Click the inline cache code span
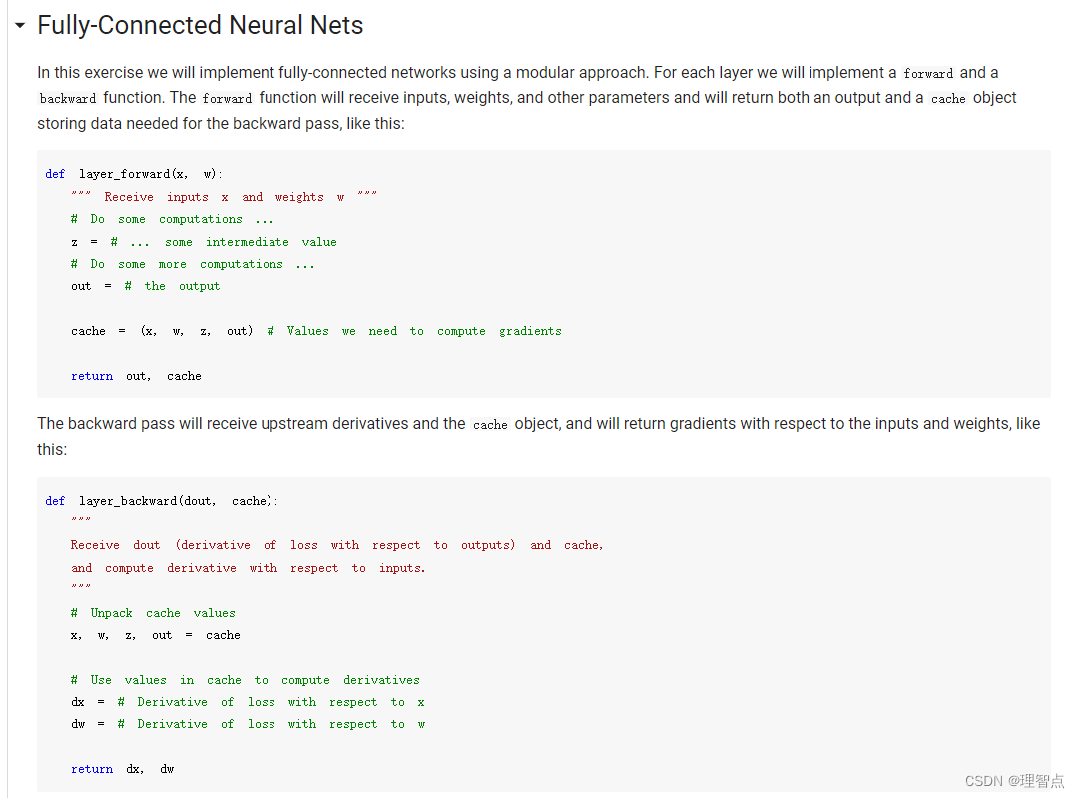The height and width of the screenshot is (798, 1080). 947,98
